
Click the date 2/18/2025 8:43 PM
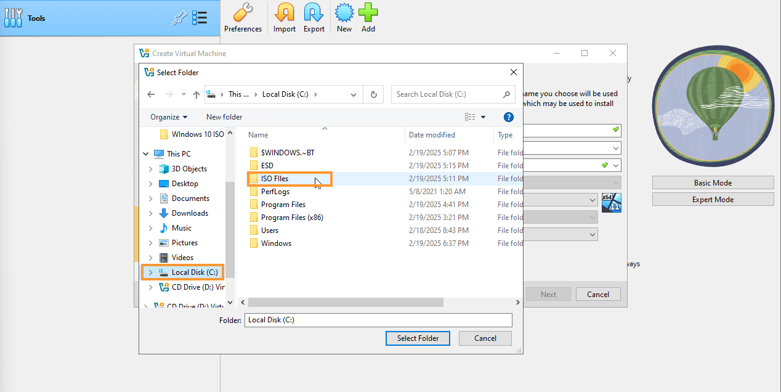pyautogui.click(x=439, y=231)
